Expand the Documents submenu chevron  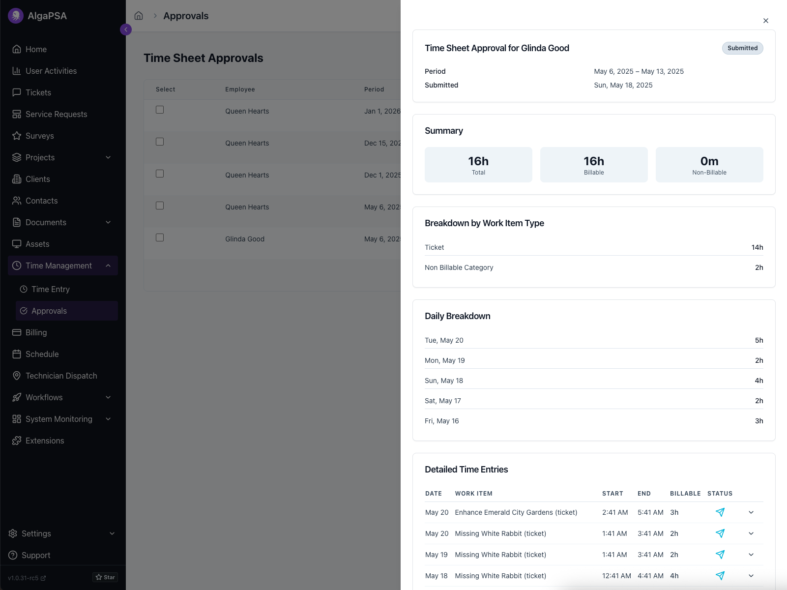[x=108, y=222]
